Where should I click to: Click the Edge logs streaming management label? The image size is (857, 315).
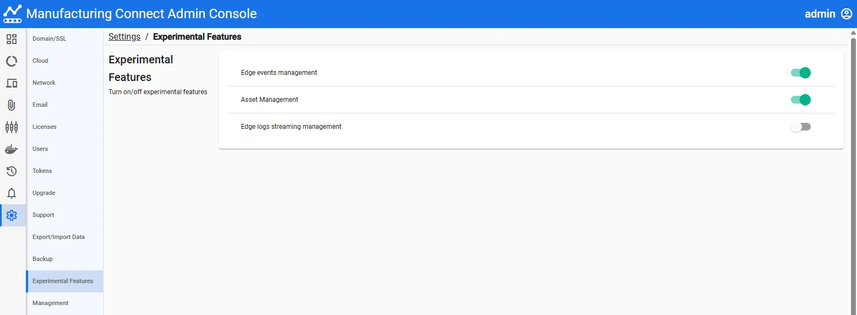pyautogui.click(x=291, y=127)
